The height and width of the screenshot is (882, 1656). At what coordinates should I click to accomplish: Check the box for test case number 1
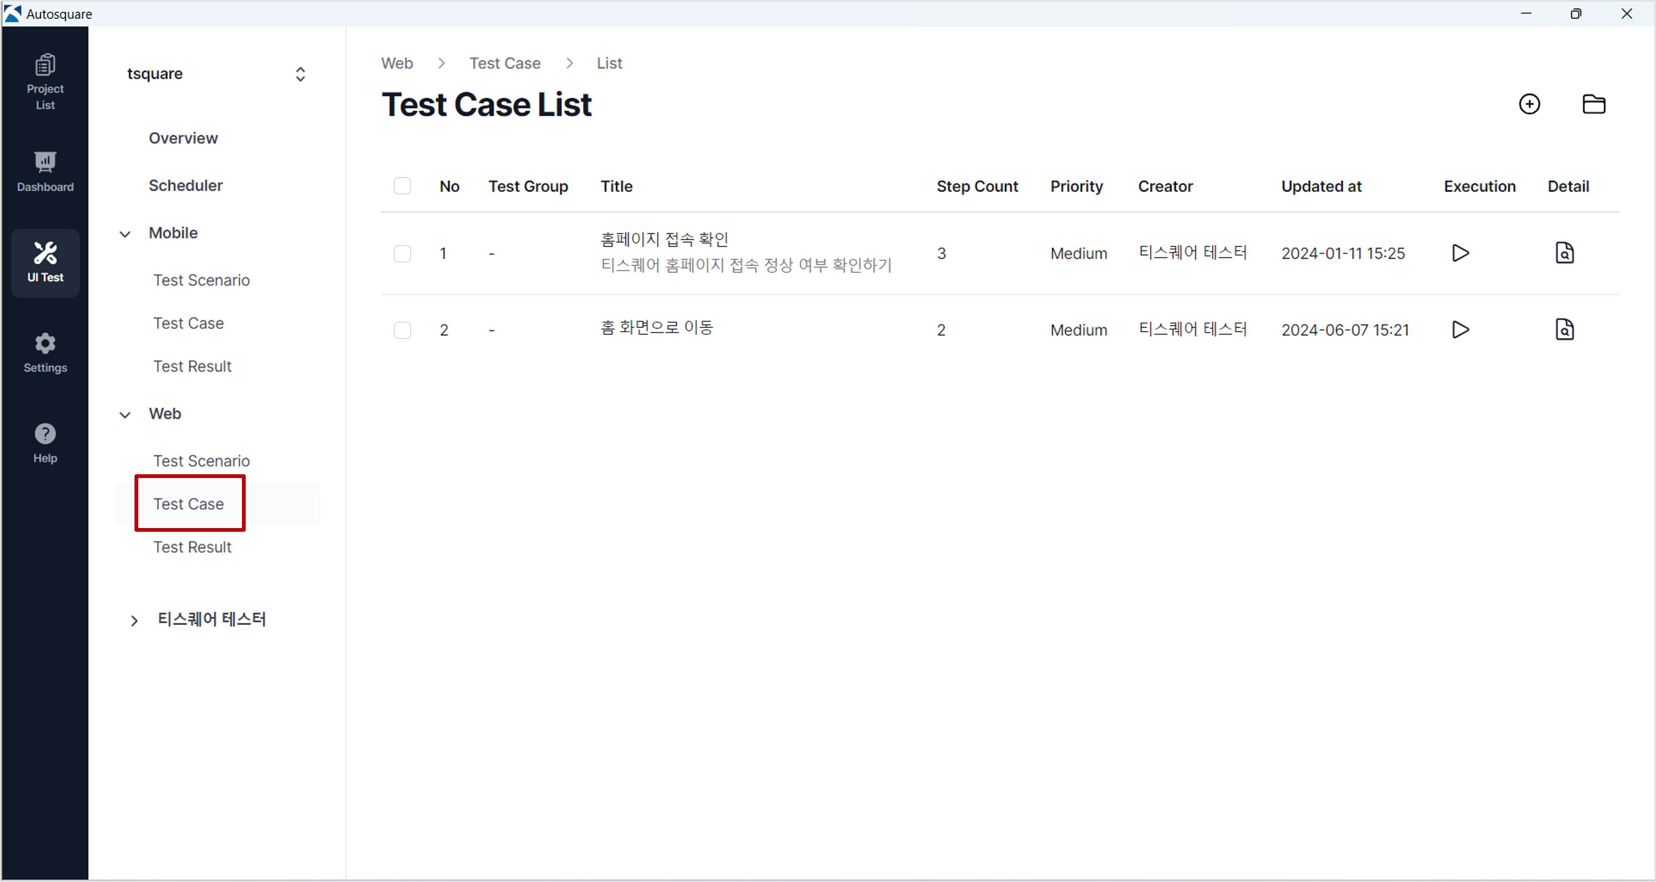[x=402, y=253]
